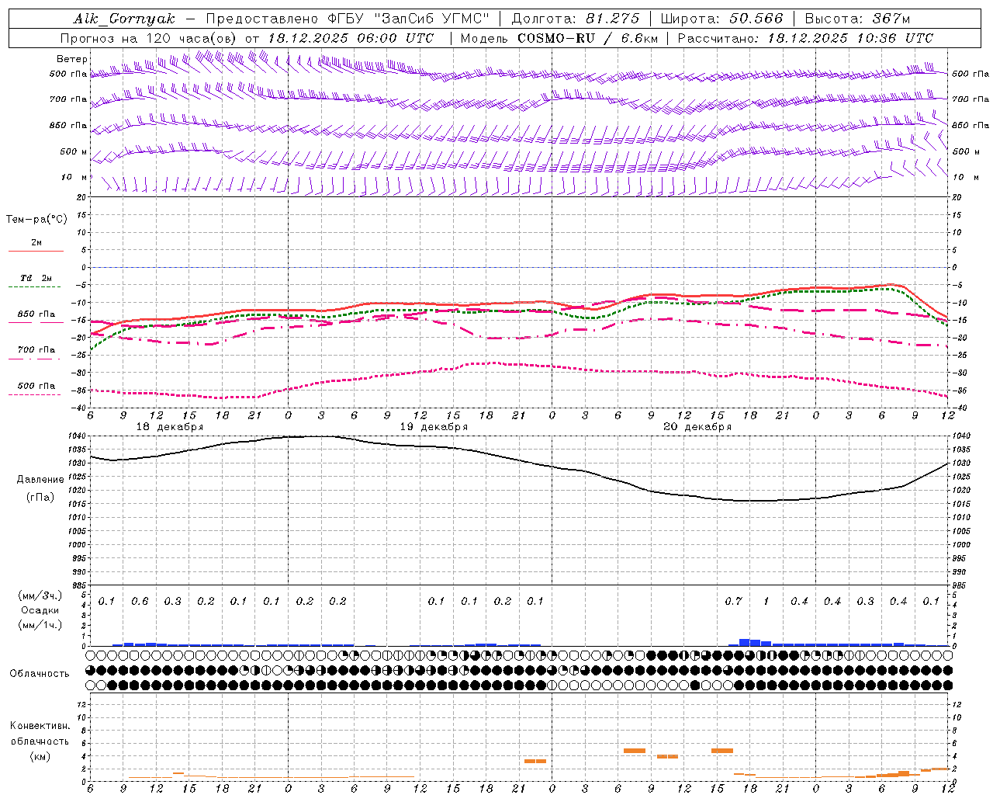The height and width of the screenshot is (795, 993).
Task: Select the elevation text Высота: 367м
Action: click(x=857, y=19)
